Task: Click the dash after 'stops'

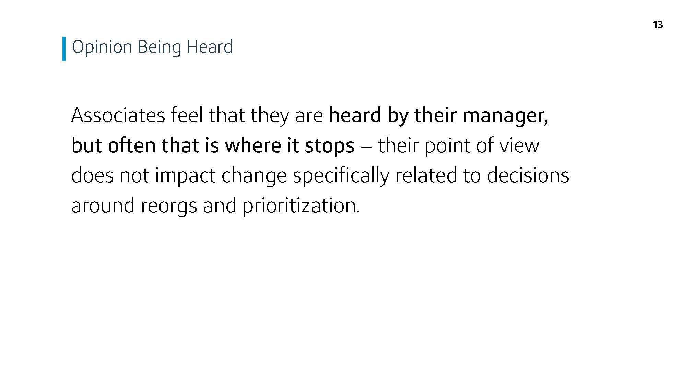Action: pos(366,147)
